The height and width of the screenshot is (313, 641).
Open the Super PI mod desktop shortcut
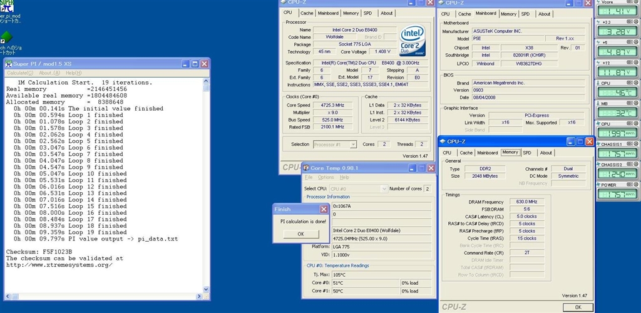(x=8, y=6)
